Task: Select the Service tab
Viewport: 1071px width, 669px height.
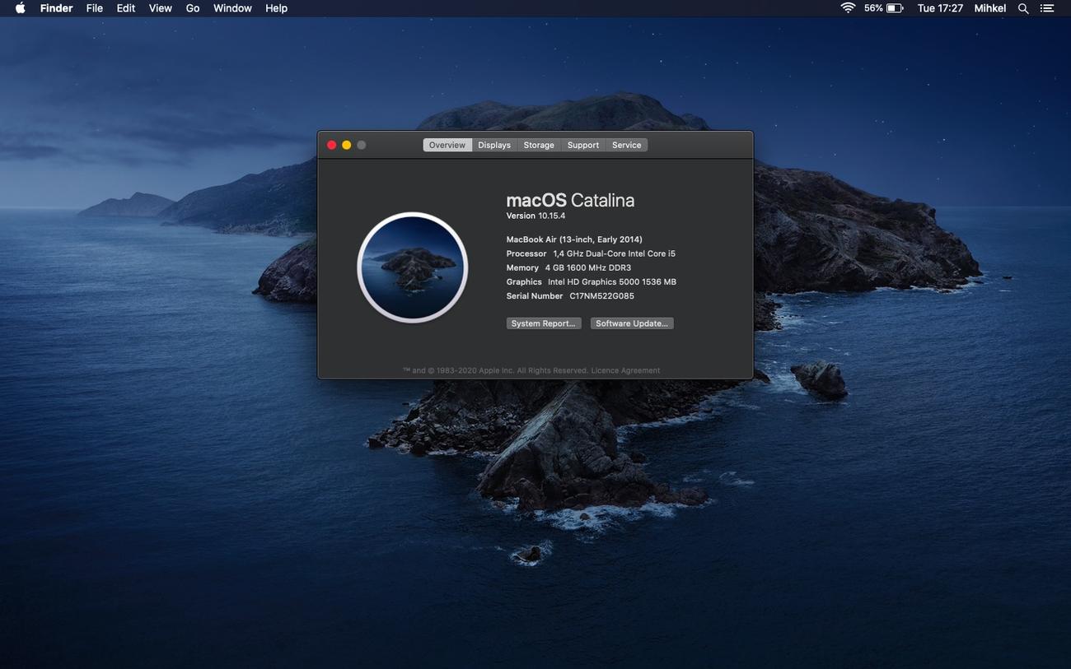Action: [626, 145]
